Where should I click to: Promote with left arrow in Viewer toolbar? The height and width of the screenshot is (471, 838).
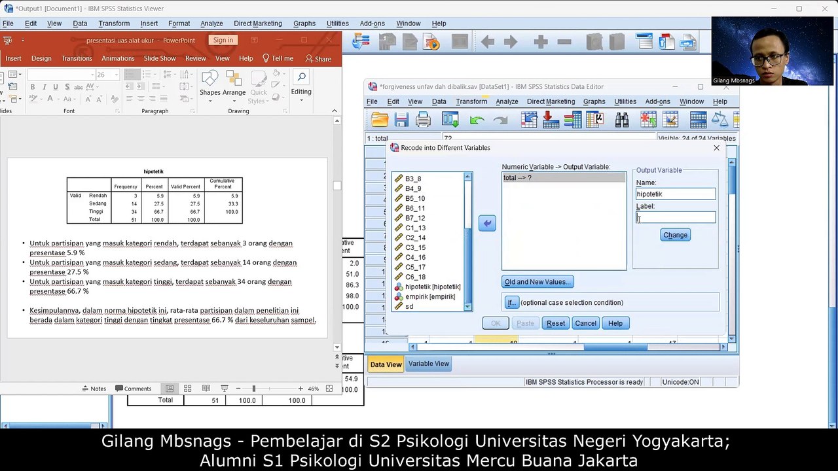(x=488, y=42)
